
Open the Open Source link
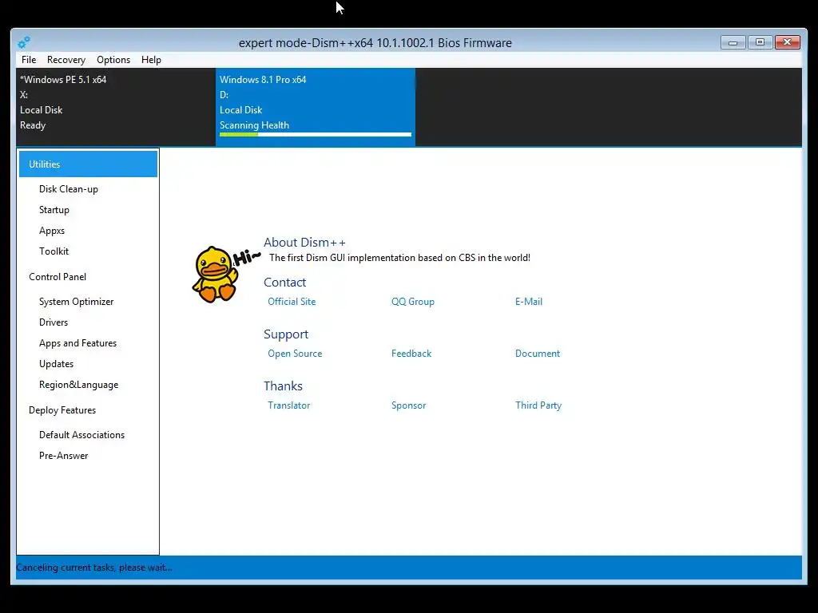[295, 354]
